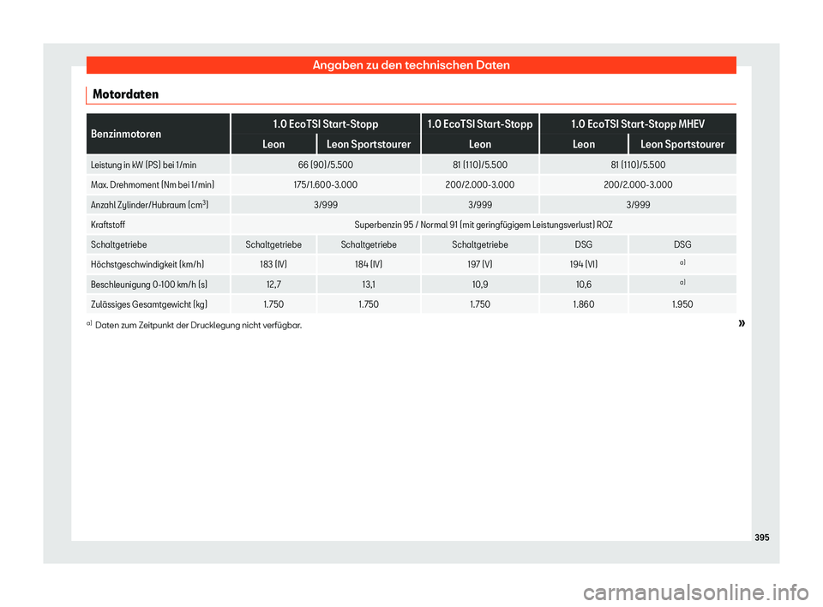The image size is (823, 607).
Task: Select the '194 (VI)' top speed value
Action: pos(584,265)
